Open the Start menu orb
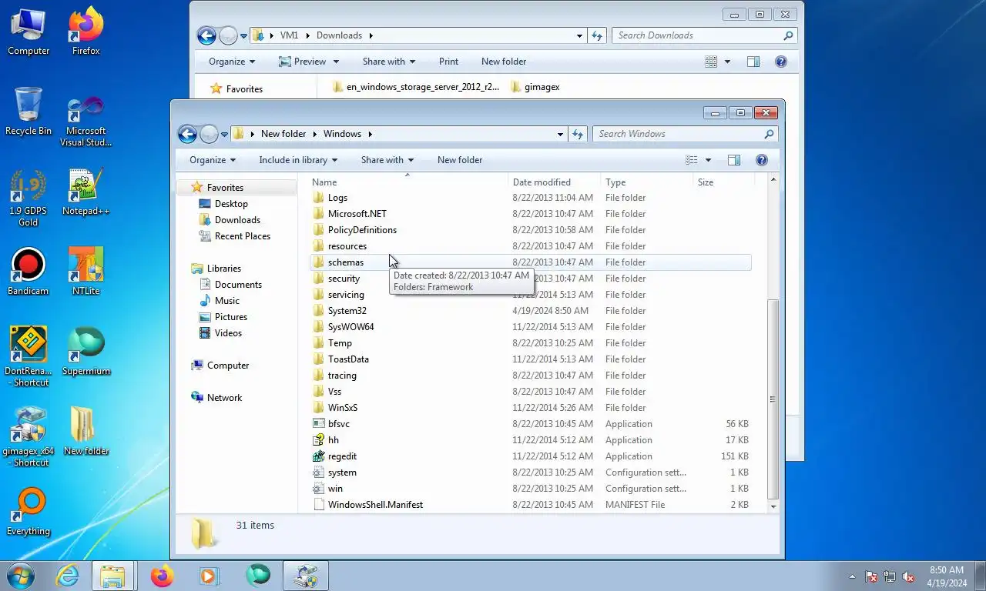 (20, 576)
